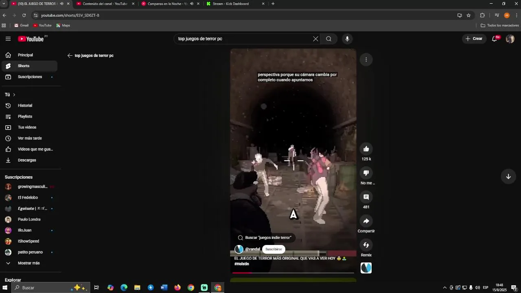Switch to Campanas en la Noche tab
This screenshot has height=293, width=521.
coord(168,4)
